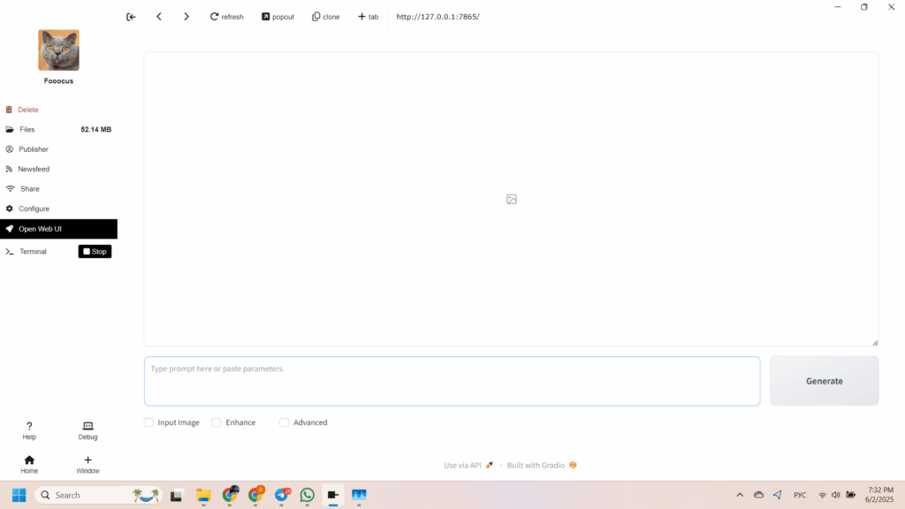Click the Generate button

[x=825, y=381]
